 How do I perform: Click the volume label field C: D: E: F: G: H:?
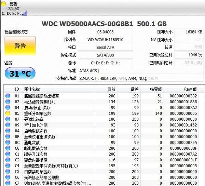(105, 63)
